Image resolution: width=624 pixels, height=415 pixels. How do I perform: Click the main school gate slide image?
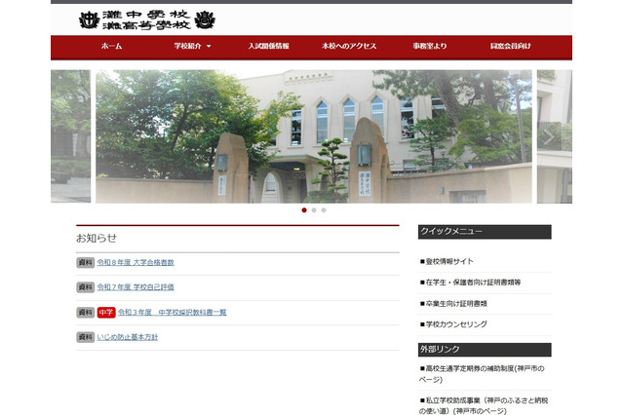pyautogui.click(x=314, y=136)
